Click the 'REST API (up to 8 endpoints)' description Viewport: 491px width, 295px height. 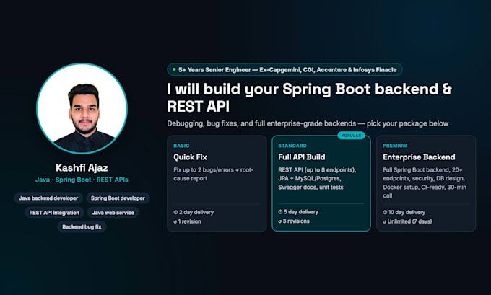point(317,179)
